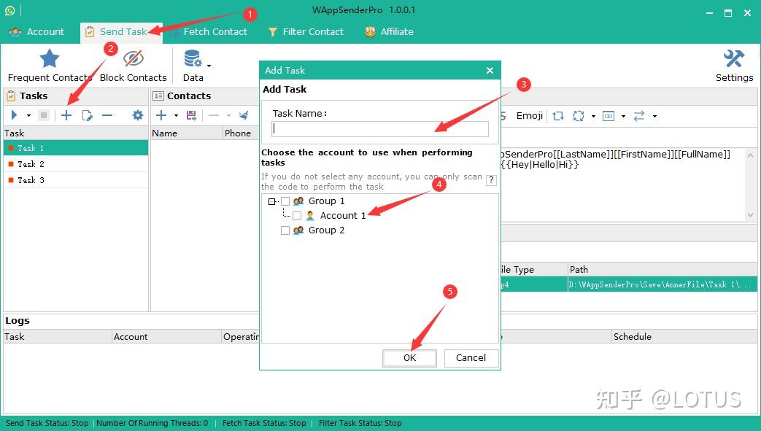The height and width of the screenshot is (431, 761).
Task: Expand remove-contact dropdown arrow
Action: click(228, 115)
